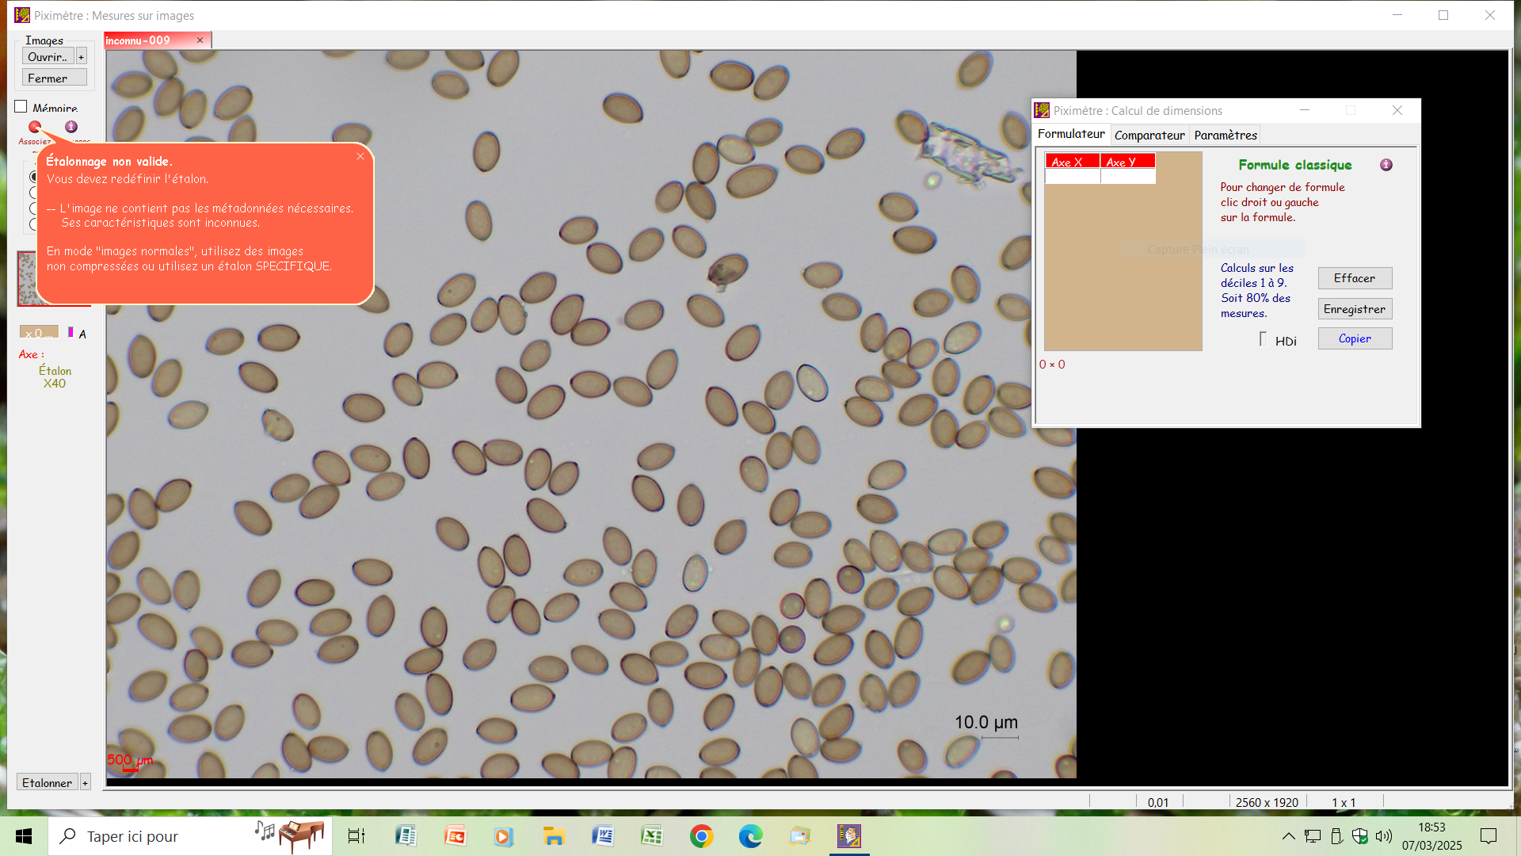Toggle the HDi checkbox

point(1263,339)
